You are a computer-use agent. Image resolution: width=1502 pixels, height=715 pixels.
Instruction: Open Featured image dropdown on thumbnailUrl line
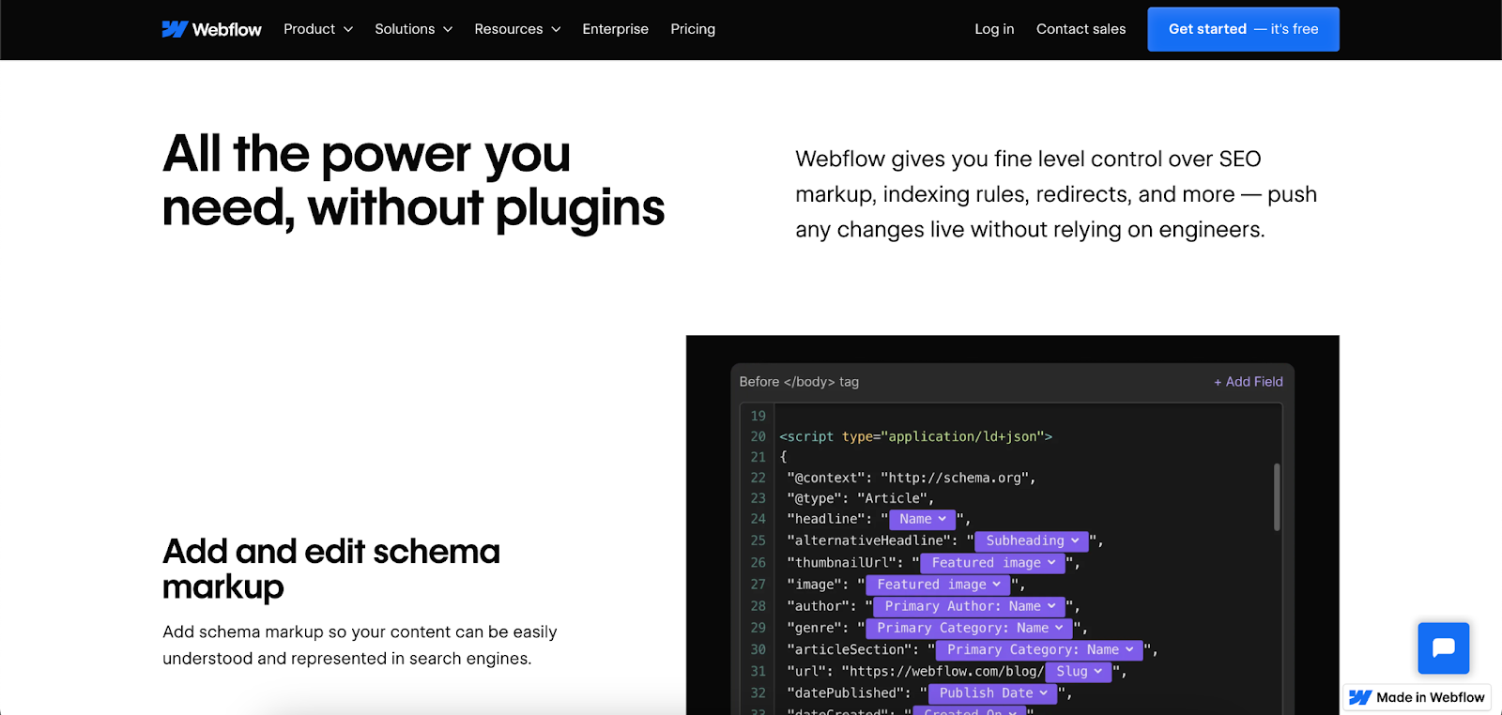click(992, 563)
